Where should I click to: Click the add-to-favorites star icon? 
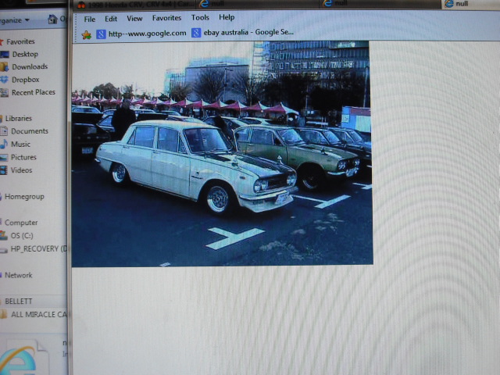(x=86, y=34)
